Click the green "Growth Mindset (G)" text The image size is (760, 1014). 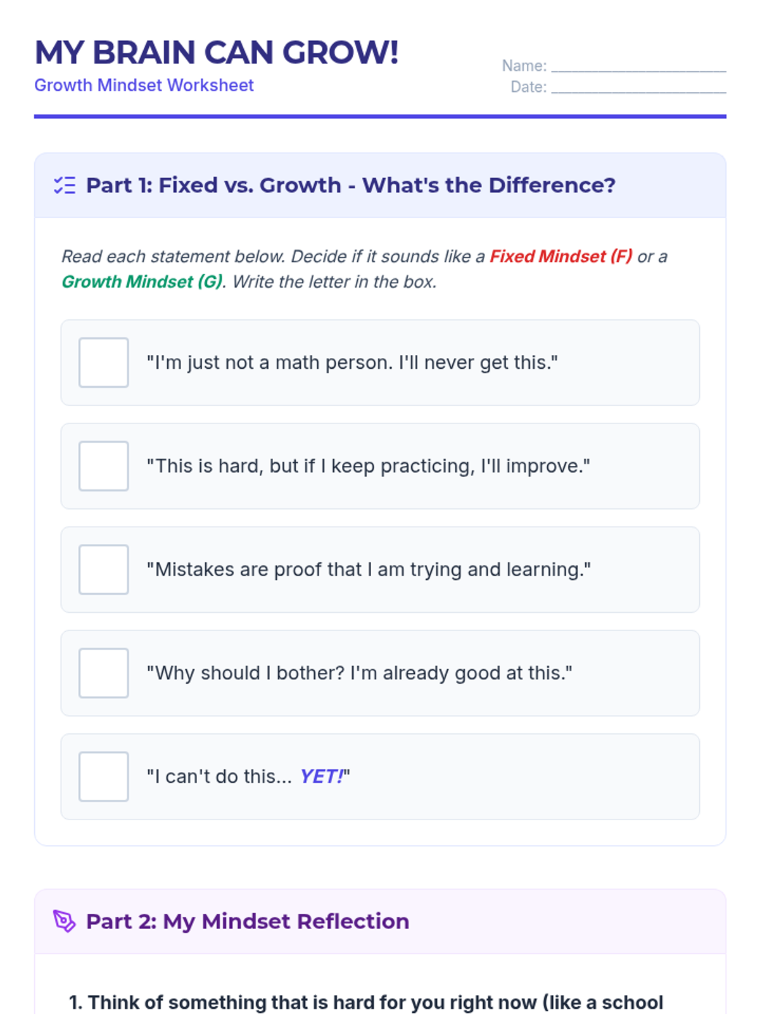(x=142, y=281)
